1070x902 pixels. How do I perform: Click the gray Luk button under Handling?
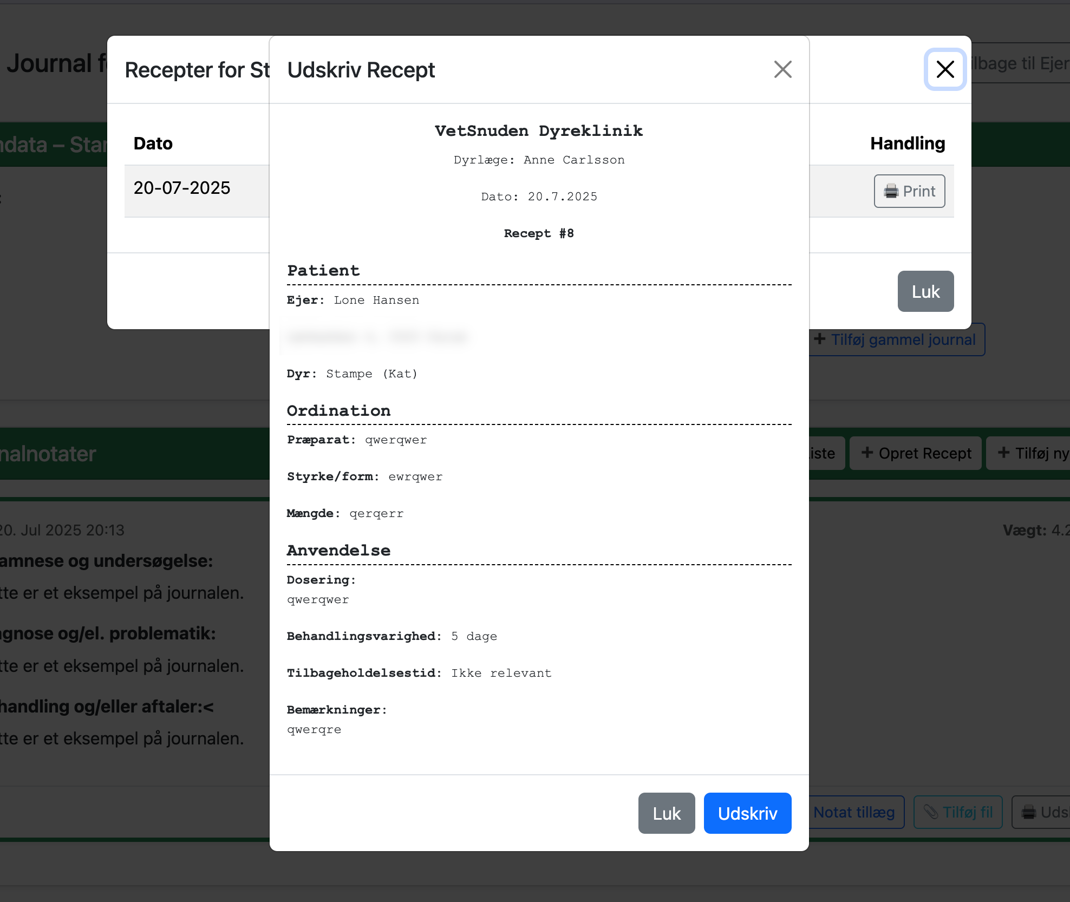coord(925,291)
